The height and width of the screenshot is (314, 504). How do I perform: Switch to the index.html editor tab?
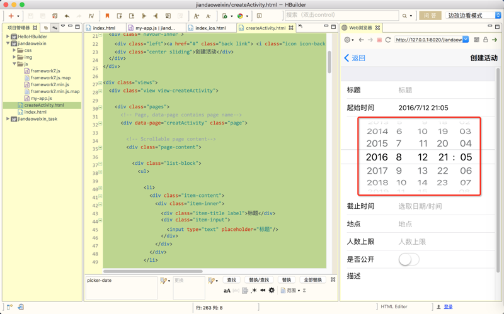click(x=105, y=28)
